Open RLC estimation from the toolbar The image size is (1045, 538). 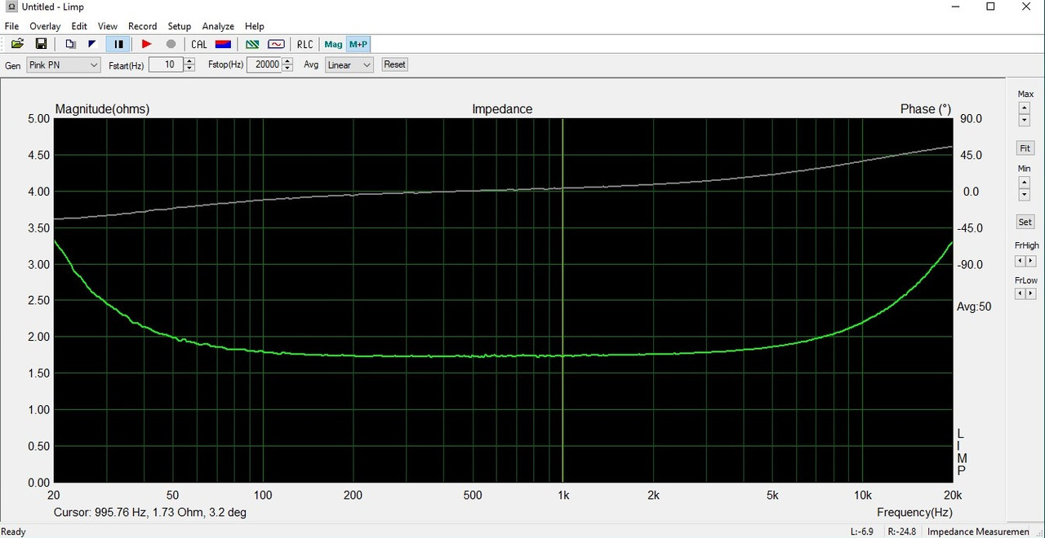[x=305, y=44]
